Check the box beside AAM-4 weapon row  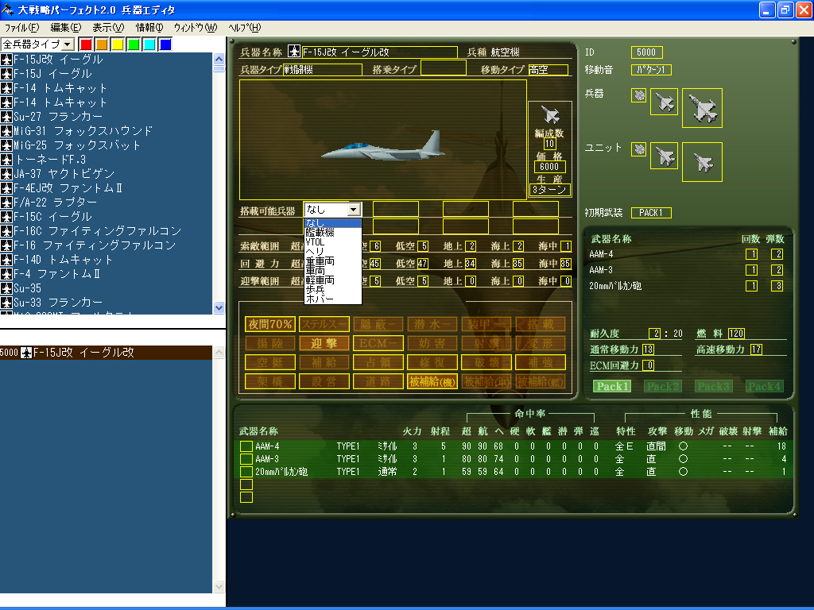click(246, 446)
